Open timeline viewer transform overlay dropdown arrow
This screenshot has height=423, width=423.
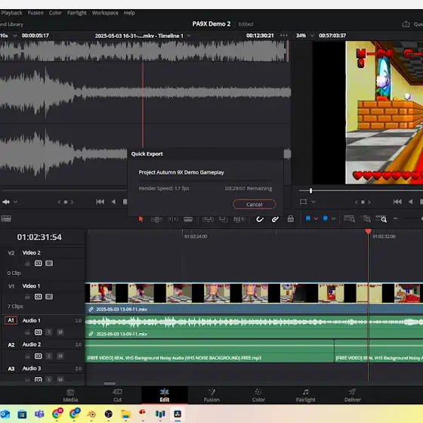(313, 202)
